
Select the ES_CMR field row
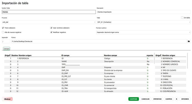(79, 85)
